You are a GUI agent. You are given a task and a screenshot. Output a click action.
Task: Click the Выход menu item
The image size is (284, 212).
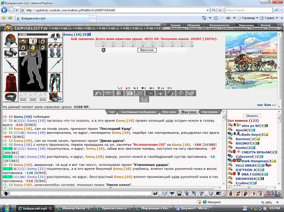pos(265,25)
